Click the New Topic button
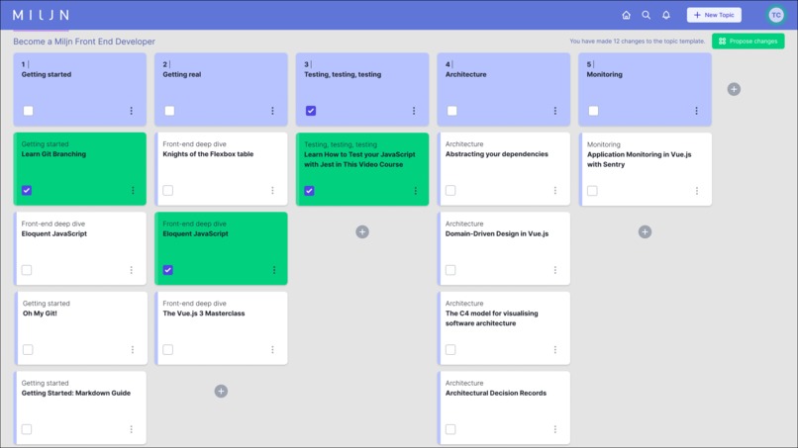Viewport: 798px width, 448px height. [714, 15]
